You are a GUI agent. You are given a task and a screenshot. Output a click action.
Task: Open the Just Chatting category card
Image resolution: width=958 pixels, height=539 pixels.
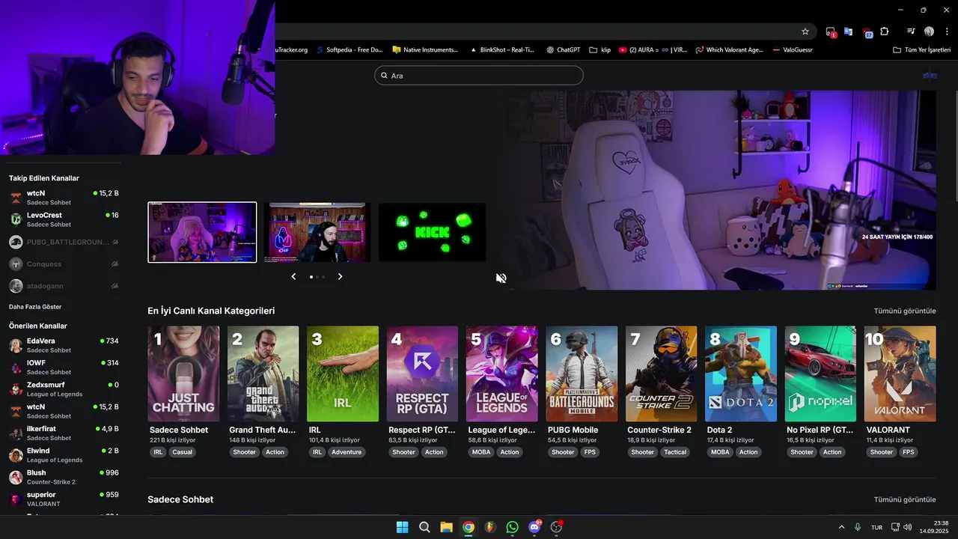[x=183, y=374]
